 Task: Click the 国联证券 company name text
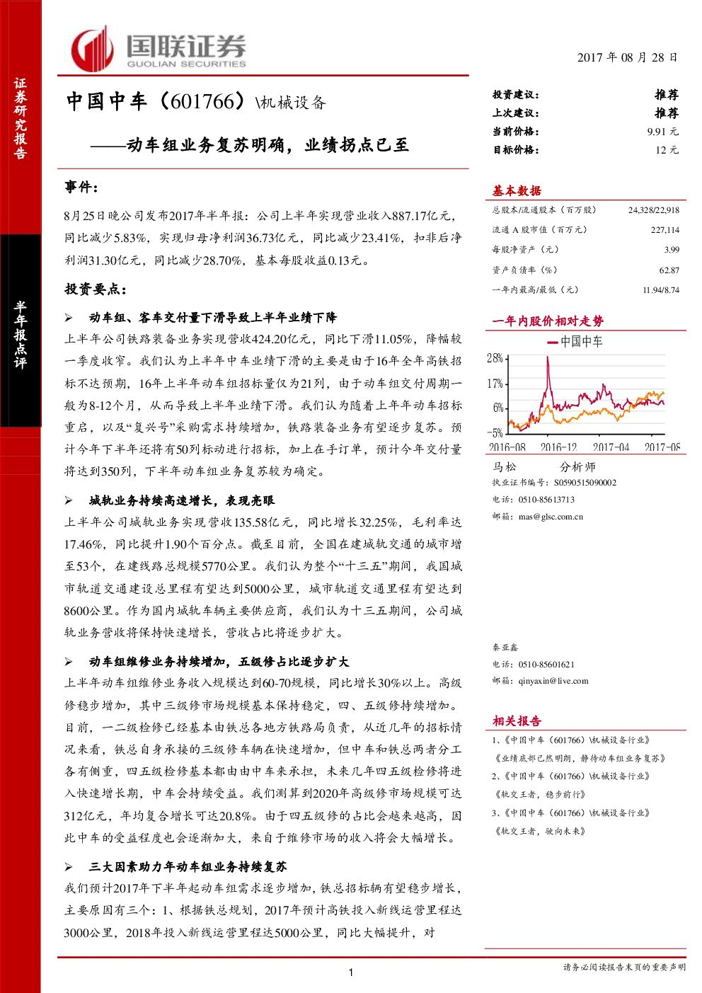186,45
